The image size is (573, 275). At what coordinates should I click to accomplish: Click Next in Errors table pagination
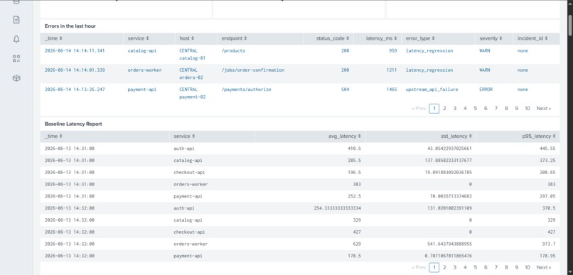tap(544, 109)
